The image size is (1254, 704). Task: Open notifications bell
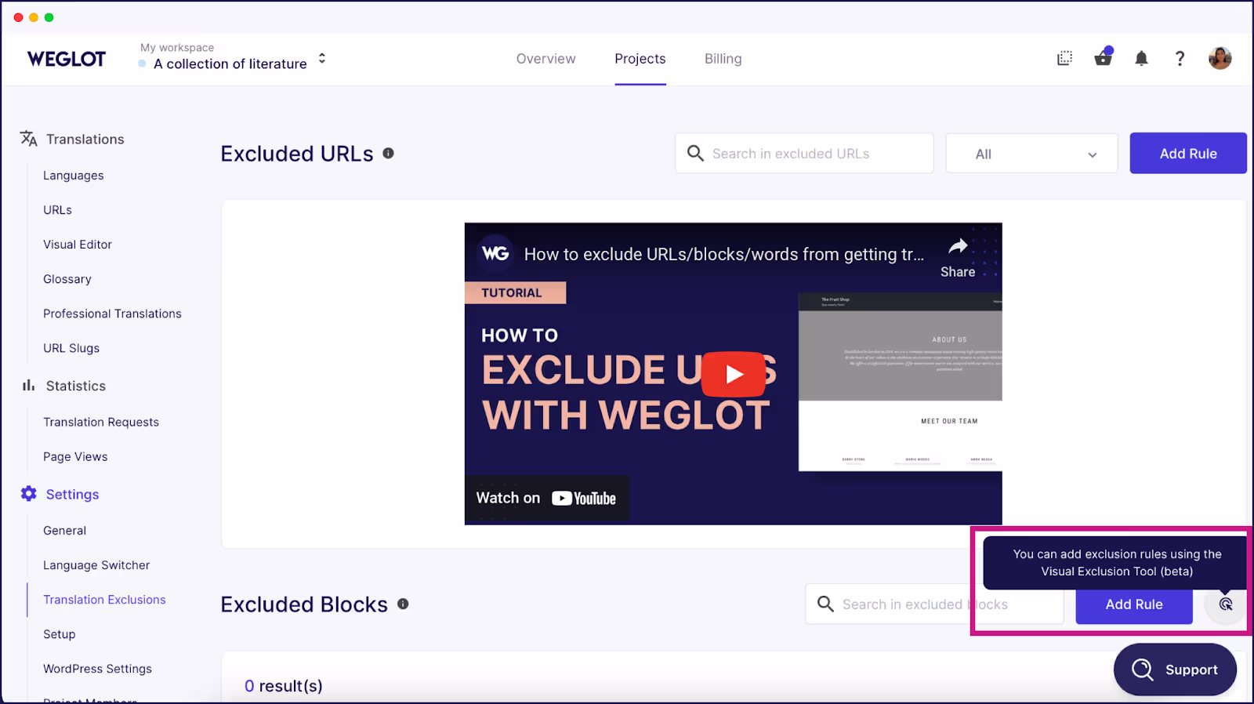click(1141, 58)
